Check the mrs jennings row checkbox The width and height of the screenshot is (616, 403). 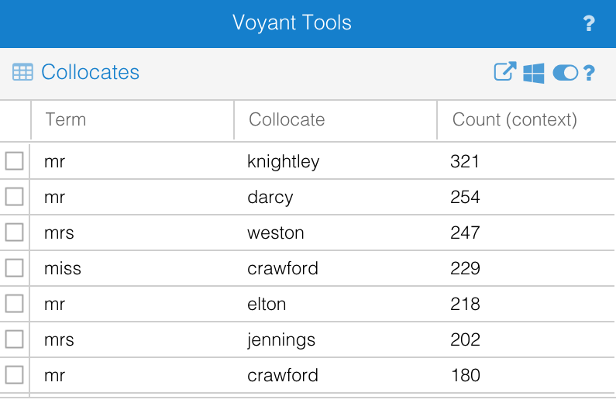(15, 339)
